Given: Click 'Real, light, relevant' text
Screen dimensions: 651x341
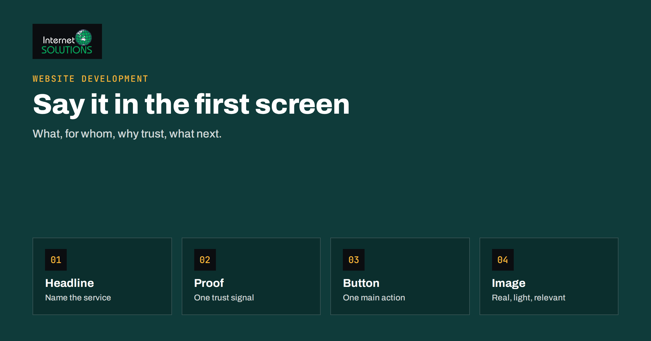Looking at the screenshot, I should tap(529, 298).
